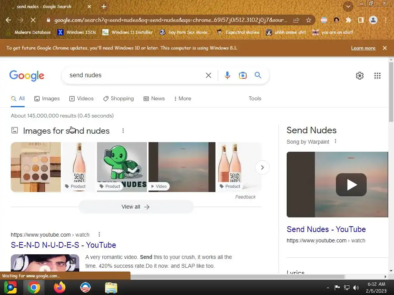Viewport: 394px width, 295px height.
Task: Open the Chrome profile avatar menu
Action: coord(373,20)
